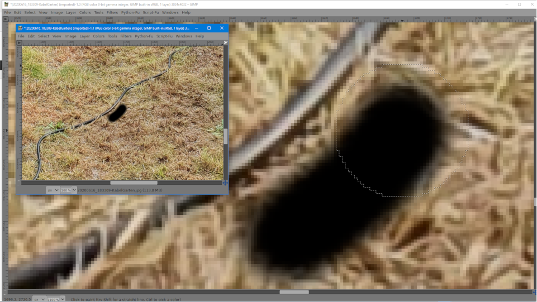Minimize the main GIMP window
Image resolution: width=537 pixels, height=302 pixels.
[x=506, y=4]
